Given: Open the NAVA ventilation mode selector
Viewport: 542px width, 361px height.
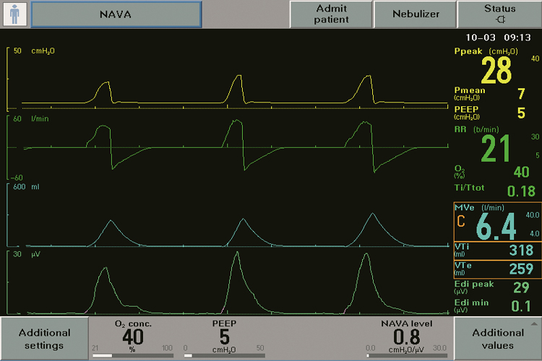Looking at the screenshot, I should pyautogui.click(x=117, y=14).
